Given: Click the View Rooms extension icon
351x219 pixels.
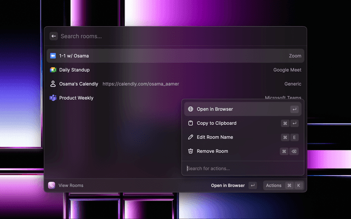Looking at the screenshot, I should 52,186.
